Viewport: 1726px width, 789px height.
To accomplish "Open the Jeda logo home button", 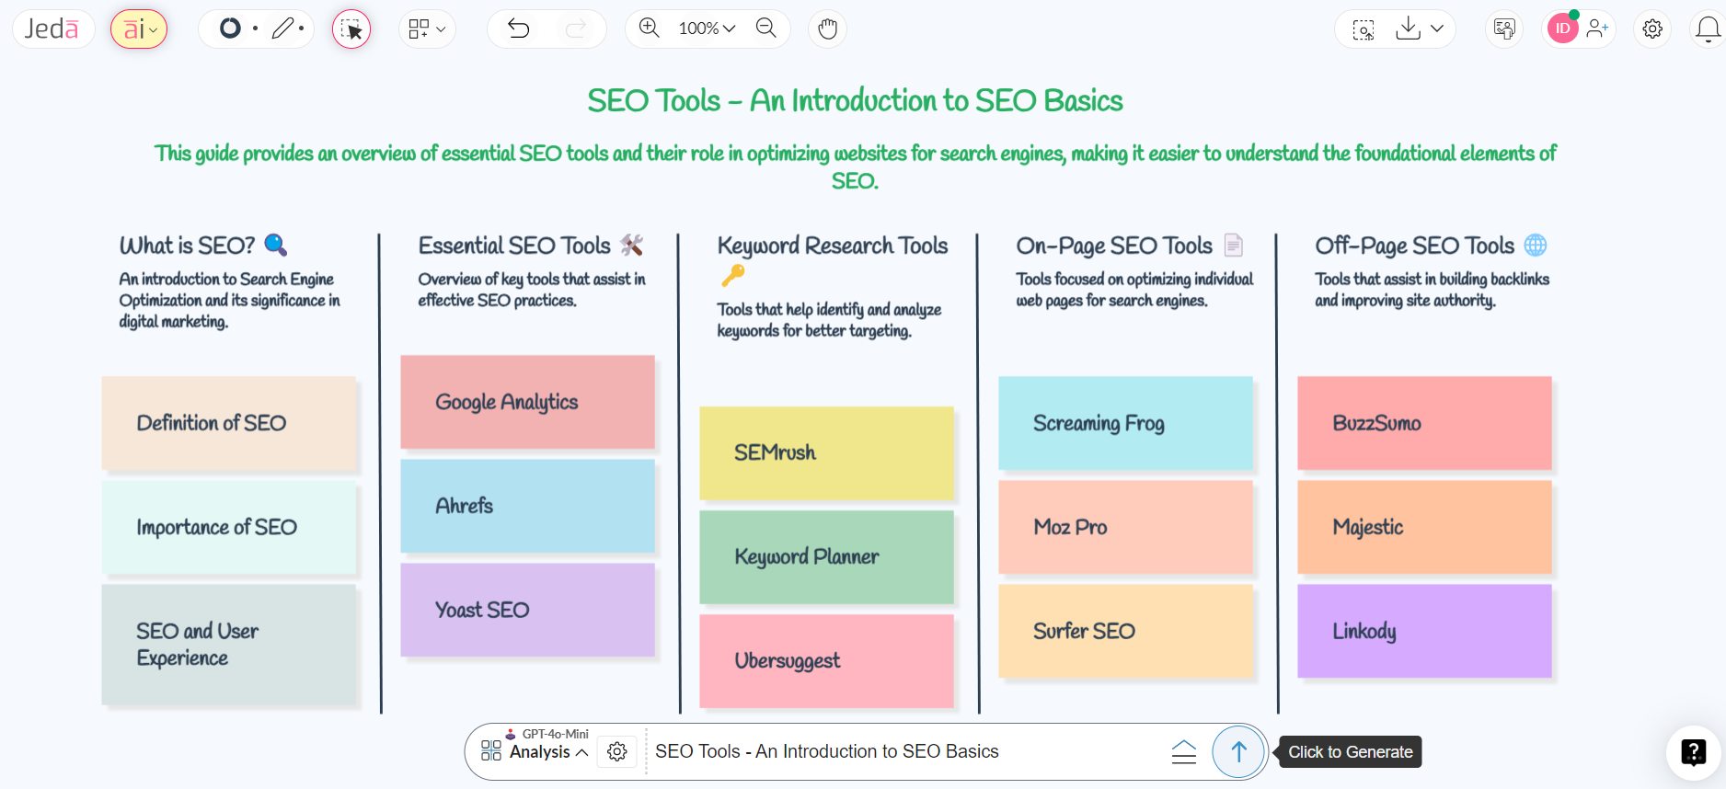I will tap(52, 29).
